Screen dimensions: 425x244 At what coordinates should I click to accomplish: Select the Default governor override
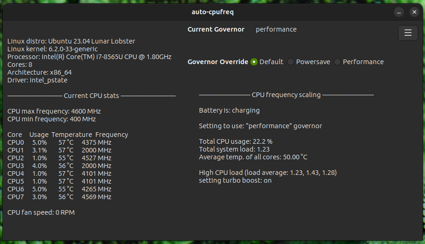(x=254, y=62)
